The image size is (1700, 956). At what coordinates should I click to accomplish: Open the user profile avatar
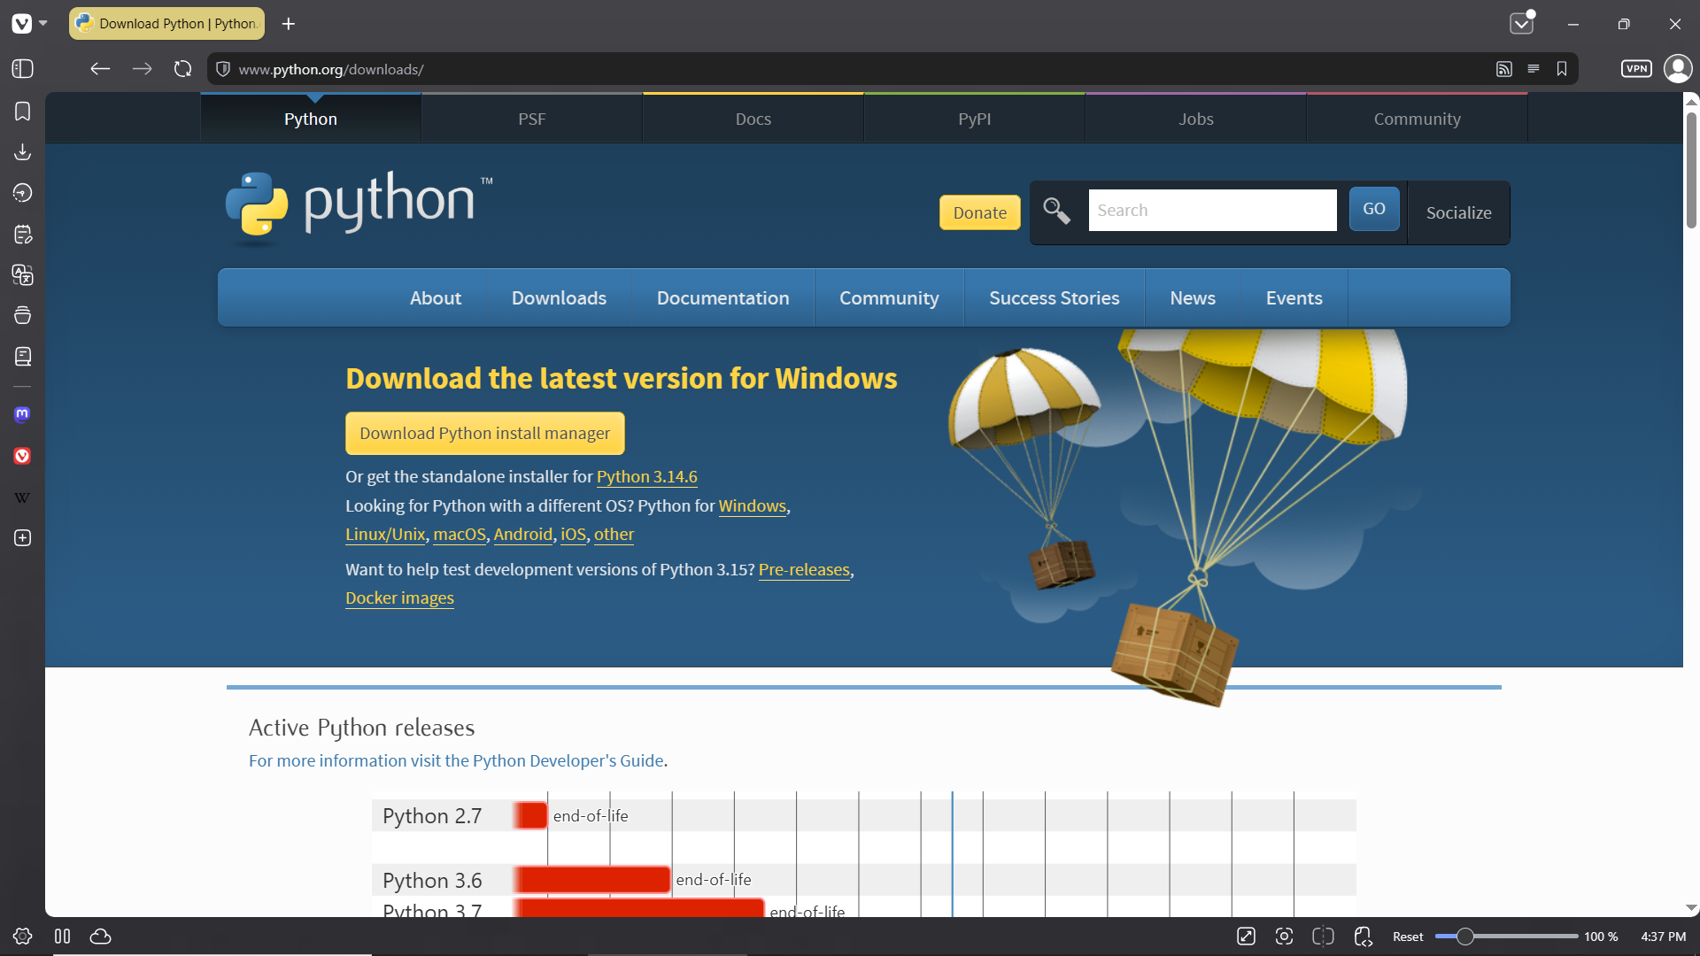1678,69
